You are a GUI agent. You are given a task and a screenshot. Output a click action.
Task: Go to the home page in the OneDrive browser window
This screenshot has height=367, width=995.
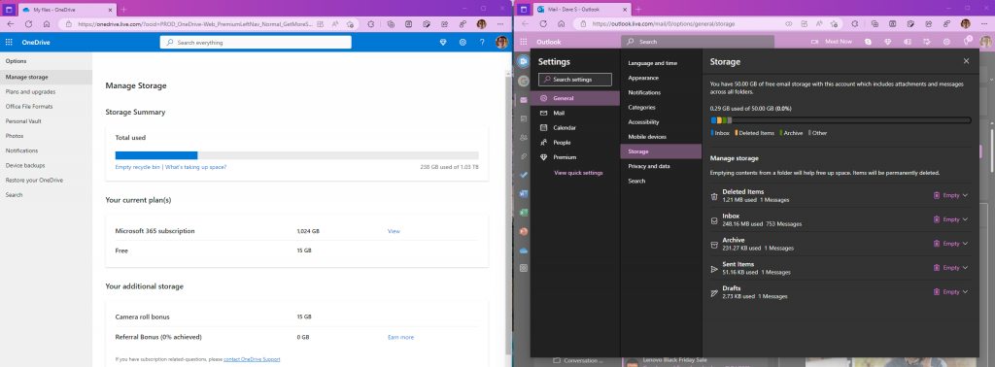pos(47,23)
